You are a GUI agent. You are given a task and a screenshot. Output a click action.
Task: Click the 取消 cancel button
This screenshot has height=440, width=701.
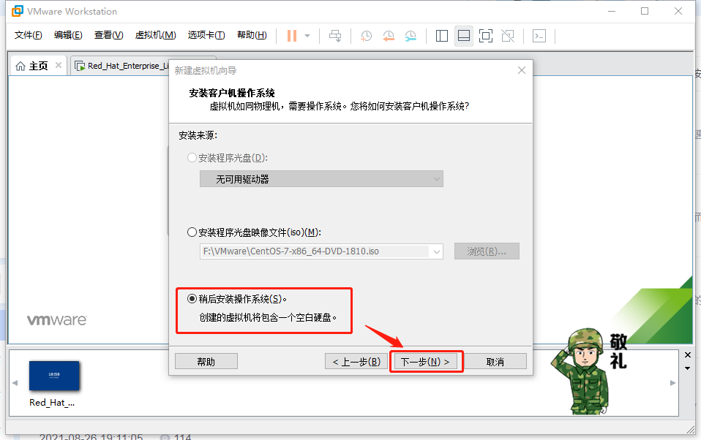(495, 361)
